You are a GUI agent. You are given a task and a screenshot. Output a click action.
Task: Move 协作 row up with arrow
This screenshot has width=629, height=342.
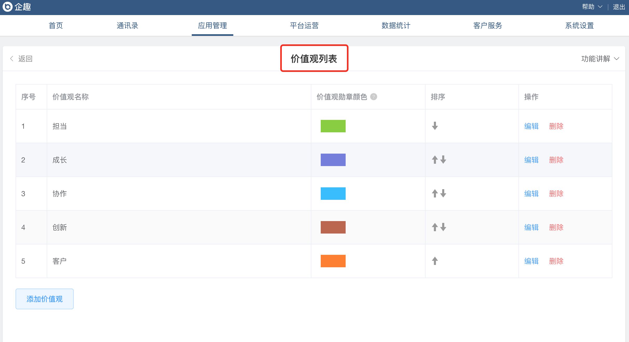435,193
